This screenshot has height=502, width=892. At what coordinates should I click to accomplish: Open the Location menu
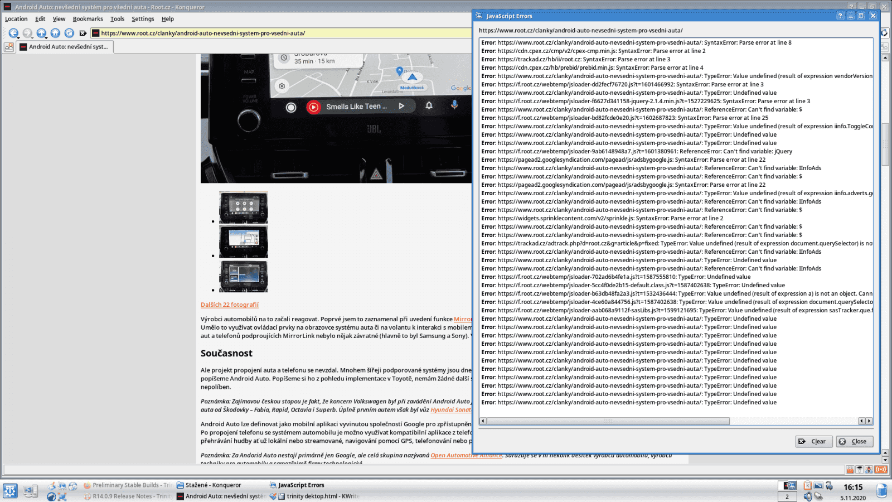[16, 19]
